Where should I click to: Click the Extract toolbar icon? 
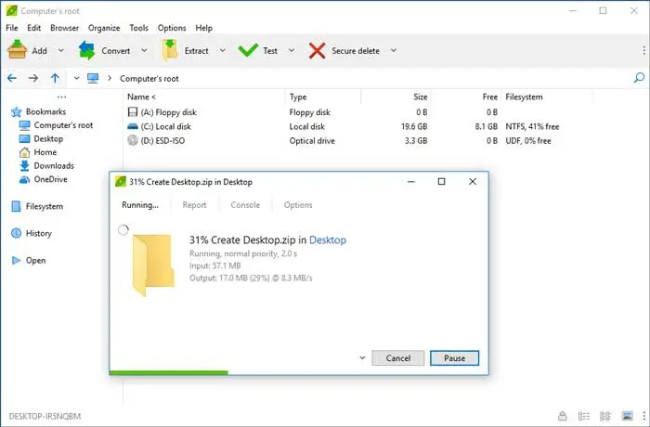(x=170, y=50)
